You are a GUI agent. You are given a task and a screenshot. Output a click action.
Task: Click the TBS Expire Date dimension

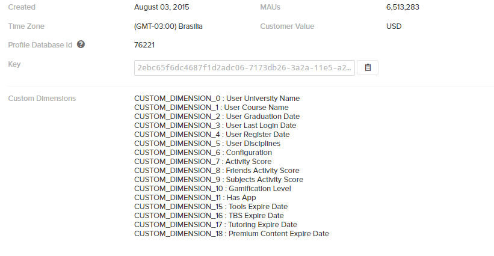click(209, 216)
